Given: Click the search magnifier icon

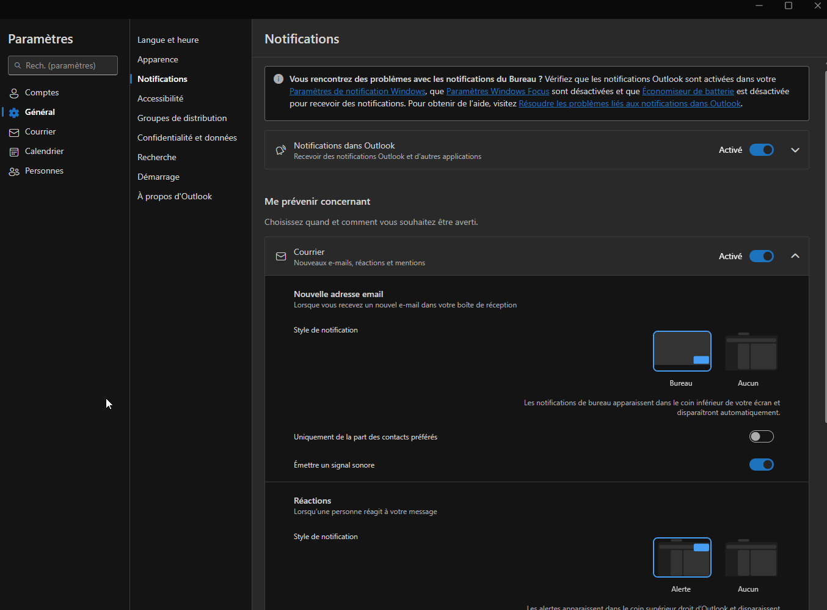Looking at the screenshot, I should pos(18,65).
